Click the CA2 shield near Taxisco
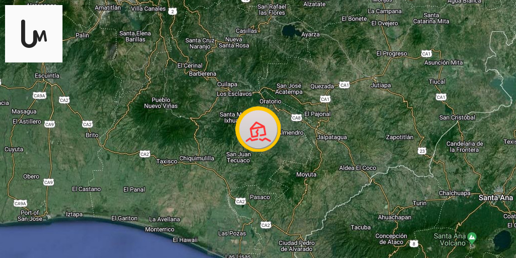Screen dimensions: 516x258 (145, 154)
